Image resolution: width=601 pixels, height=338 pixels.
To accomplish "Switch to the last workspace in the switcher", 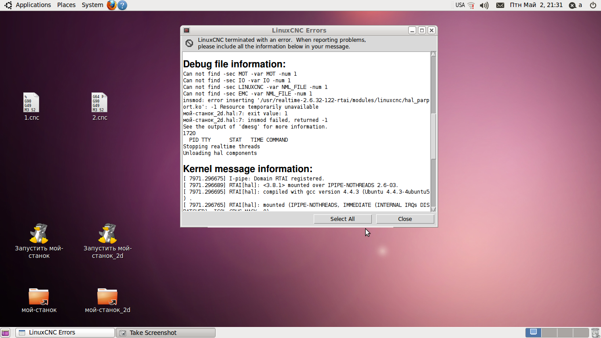I will coord(581,333).
